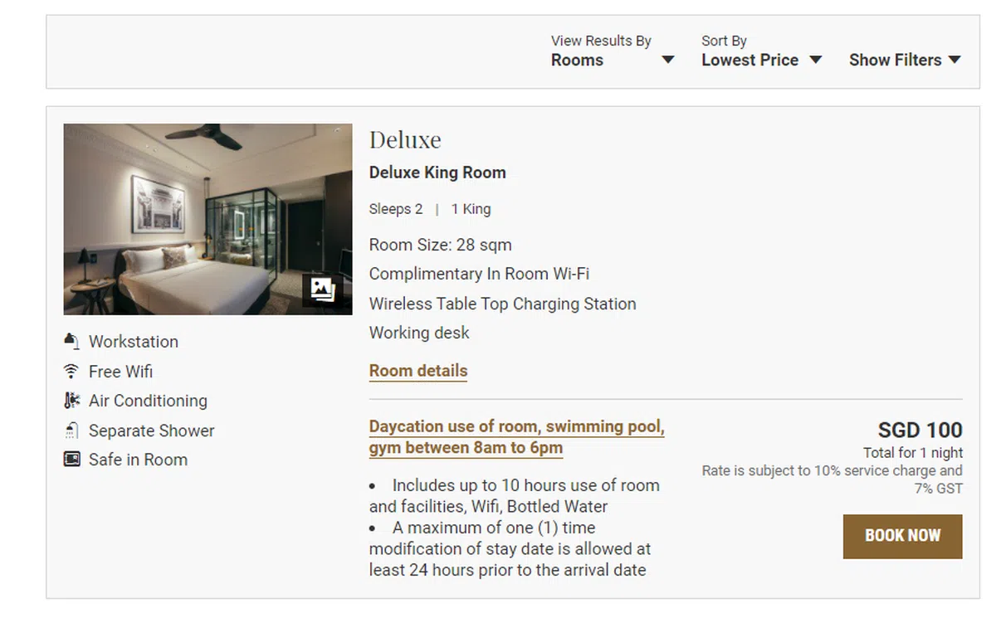The image size is (996, 618).
Task: Open the Daycation use of room rate link
Action: (516, 437)
